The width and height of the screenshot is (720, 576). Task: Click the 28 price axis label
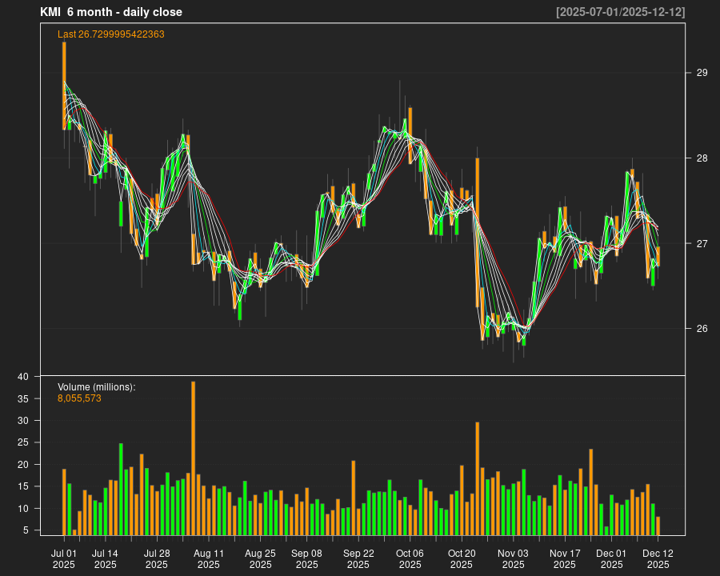click(x=702, y=158)
